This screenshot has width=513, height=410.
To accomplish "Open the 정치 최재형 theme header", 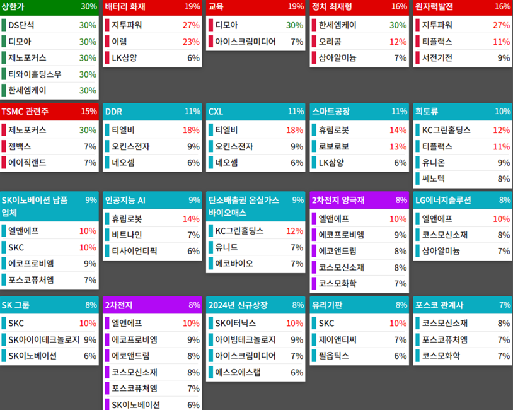I will tap(359, 7).
